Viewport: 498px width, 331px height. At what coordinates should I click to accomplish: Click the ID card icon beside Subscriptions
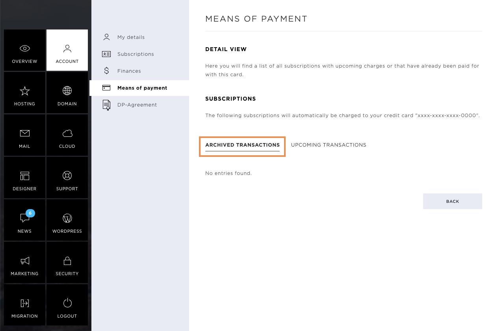click(106, 54)
